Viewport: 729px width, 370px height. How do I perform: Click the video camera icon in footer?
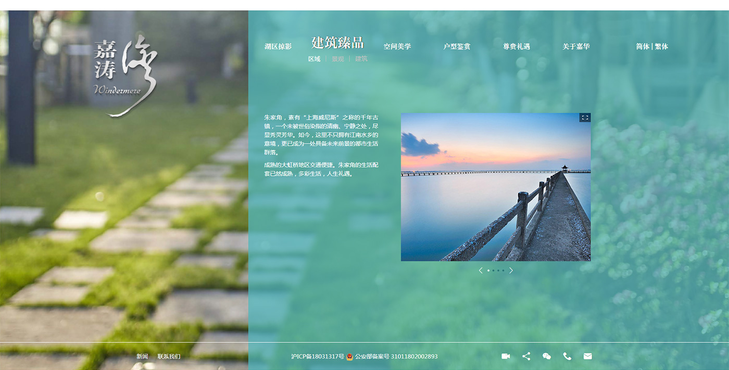click(x=505, y=356)
